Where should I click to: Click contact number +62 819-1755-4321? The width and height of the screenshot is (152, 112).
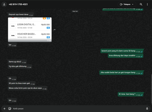pos(18,4)
